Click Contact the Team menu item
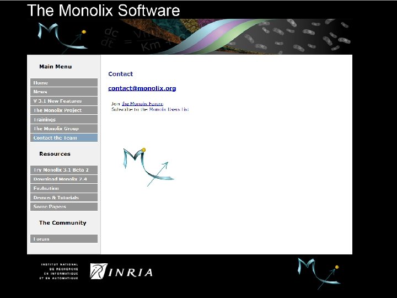This screenshot has width=397, height=298. pos(64,137)
